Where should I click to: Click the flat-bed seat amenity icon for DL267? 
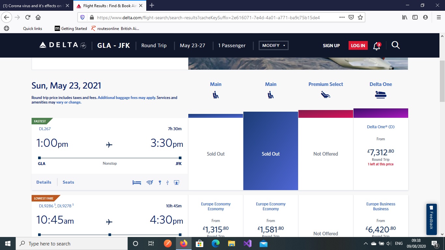point(137,182)
